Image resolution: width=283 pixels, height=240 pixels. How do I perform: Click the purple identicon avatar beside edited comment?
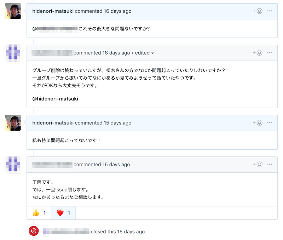(x=13, y=53)
